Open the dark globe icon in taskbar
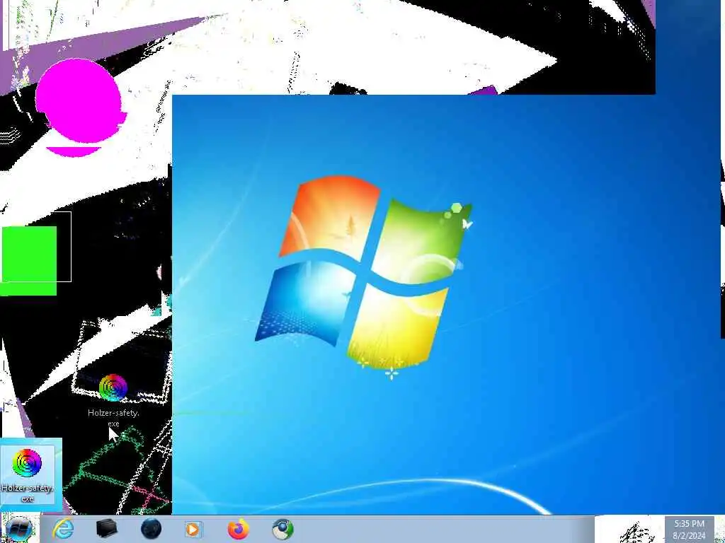 click(151, 529)
